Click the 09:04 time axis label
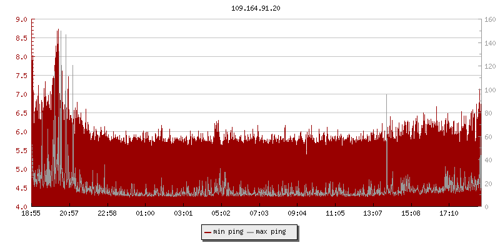Viewport: 500px width, 250px height. 297,214
